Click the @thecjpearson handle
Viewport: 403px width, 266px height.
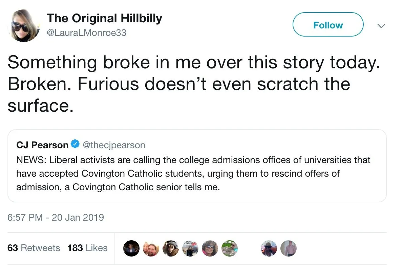click(114, 145)
